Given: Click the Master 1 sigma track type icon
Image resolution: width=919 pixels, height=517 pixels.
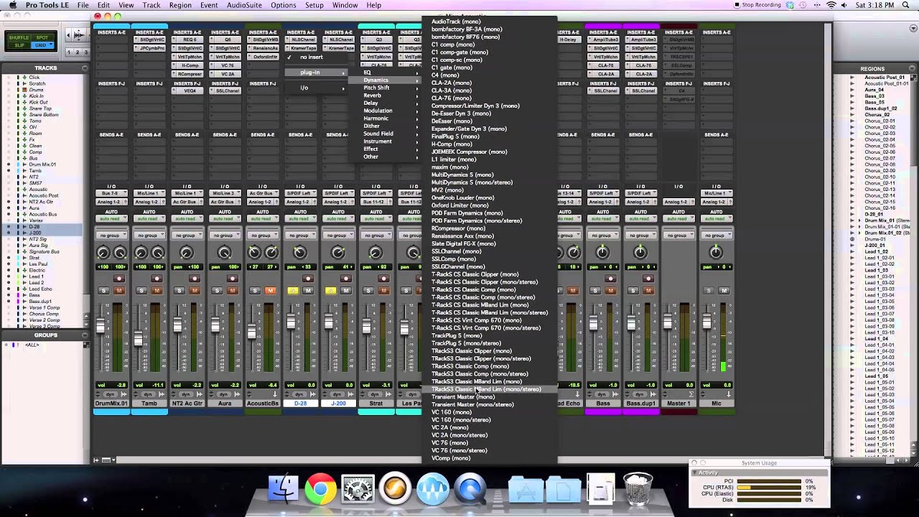Looking at the screenshot, I should (x=691, y=394).
